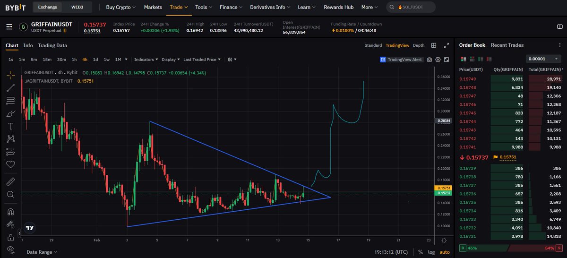Viewport: 567px width, 258px height.
Task: Expand the Derivatives Info menu
Action: (x=271, y=7)
